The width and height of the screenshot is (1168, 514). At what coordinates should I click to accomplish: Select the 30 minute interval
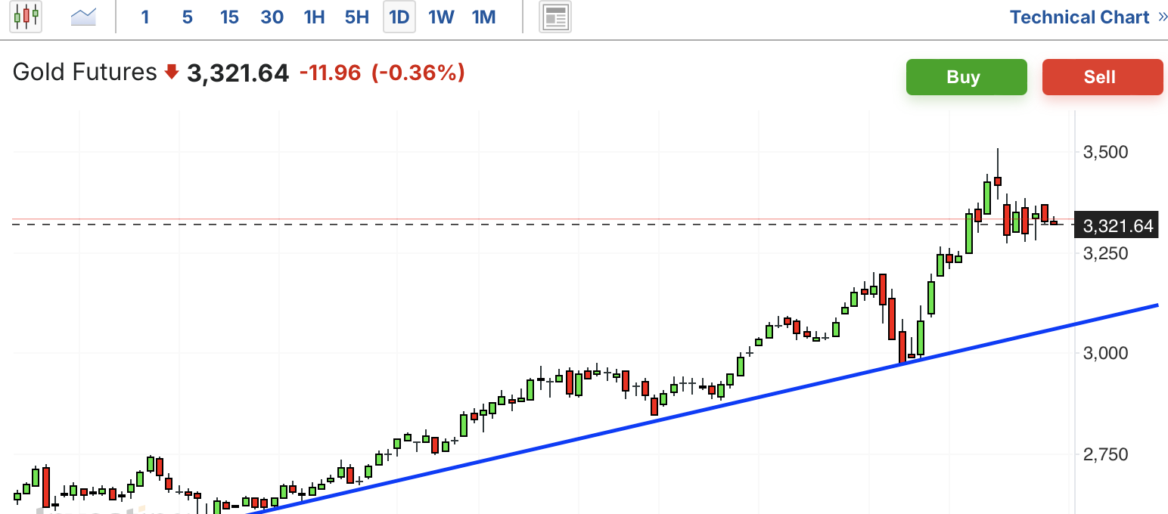click(272, 17)
